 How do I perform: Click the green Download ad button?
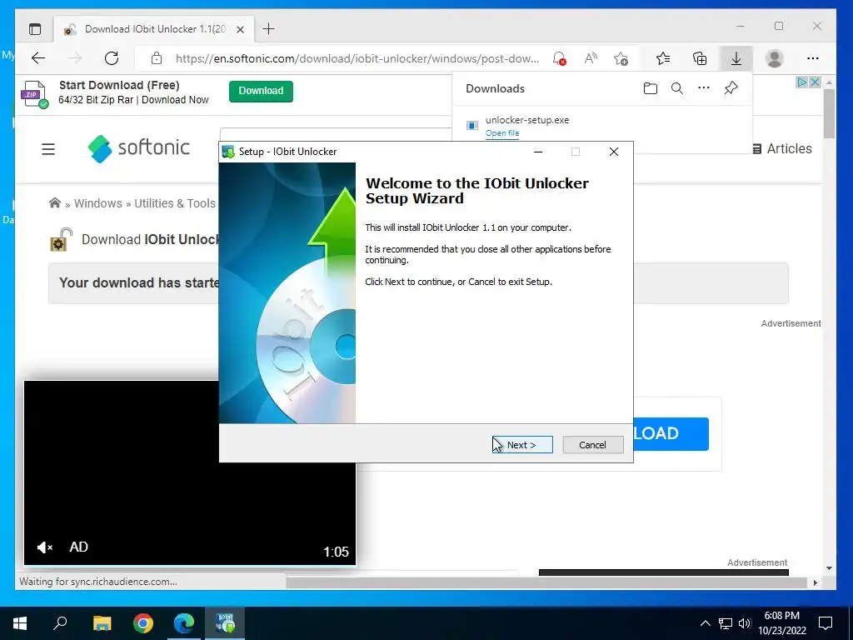261,91
